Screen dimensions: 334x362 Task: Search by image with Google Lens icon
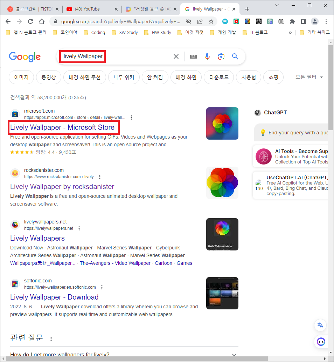[221, 56]
